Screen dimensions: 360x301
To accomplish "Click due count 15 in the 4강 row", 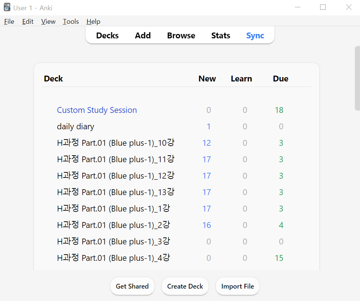I will coord(279,258).
